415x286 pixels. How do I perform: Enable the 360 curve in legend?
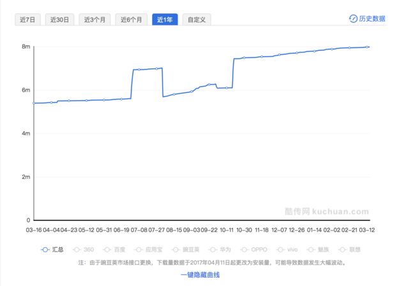[84, 250]
